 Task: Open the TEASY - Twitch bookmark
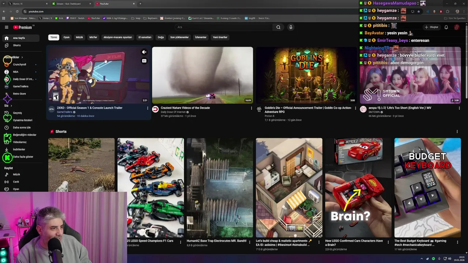coord(75,18)
